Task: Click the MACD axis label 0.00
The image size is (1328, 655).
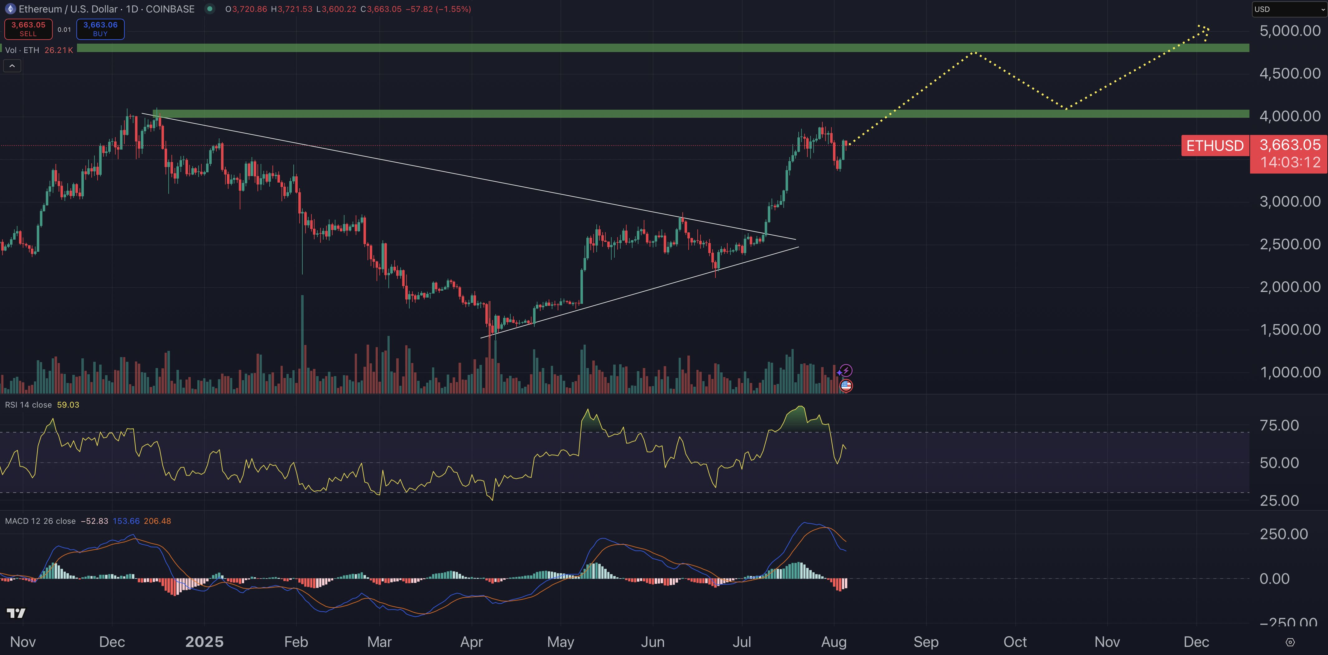Action: coord(1274,579)
